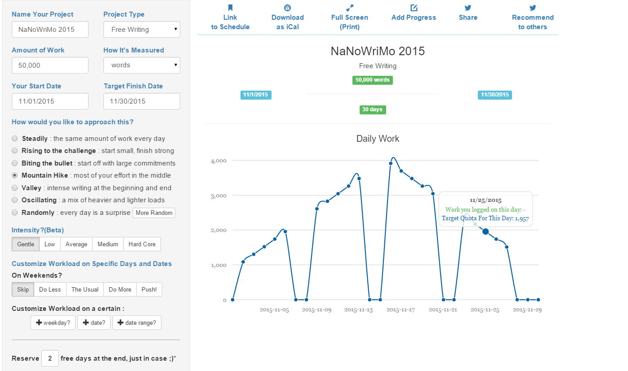Click the Amount of Work field
Image resolution: width=628 pixels, height=371 pixels.
[x=50, y=65]
